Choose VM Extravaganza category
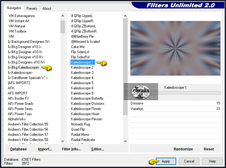 click(22, 16)
